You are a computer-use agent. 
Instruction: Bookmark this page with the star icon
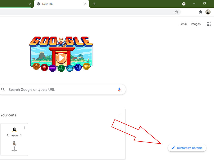177,12
